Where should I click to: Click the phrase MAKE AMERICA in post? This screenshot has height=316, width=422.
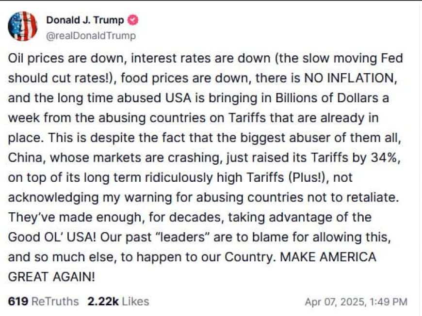pos(328,257)
